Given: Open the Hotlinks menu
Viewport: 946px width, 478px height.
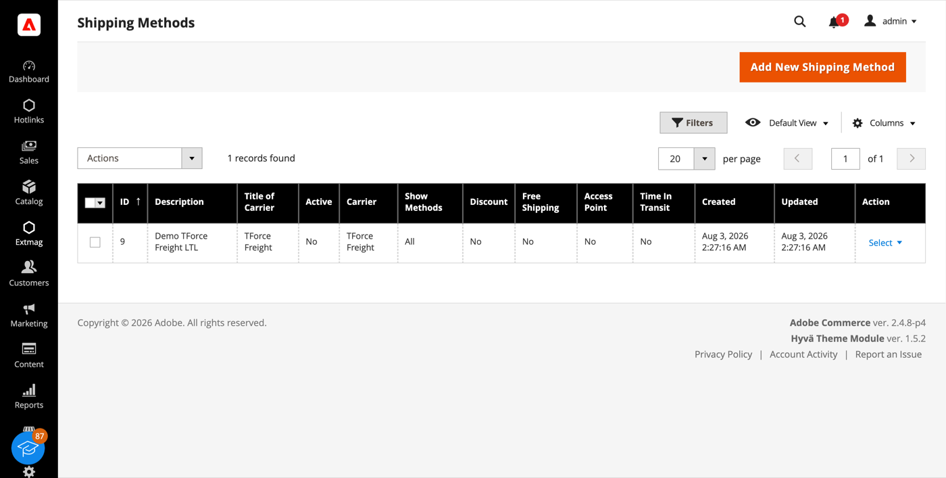Looking at the screenshot, I should [x=29, y=112].
